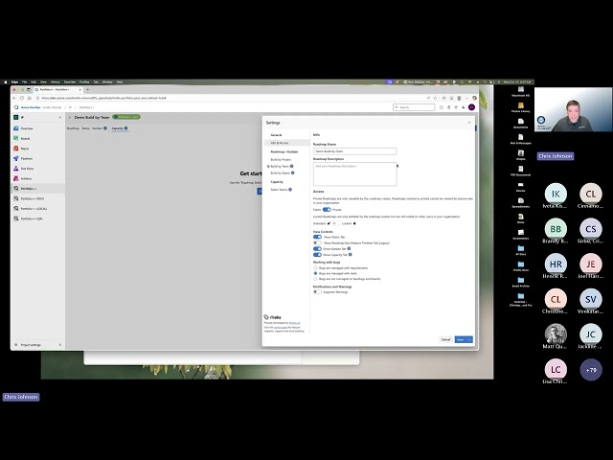This screenshot has height=460, width=613.
Task: Switch to the Status tab
Action: pos(85,128)
